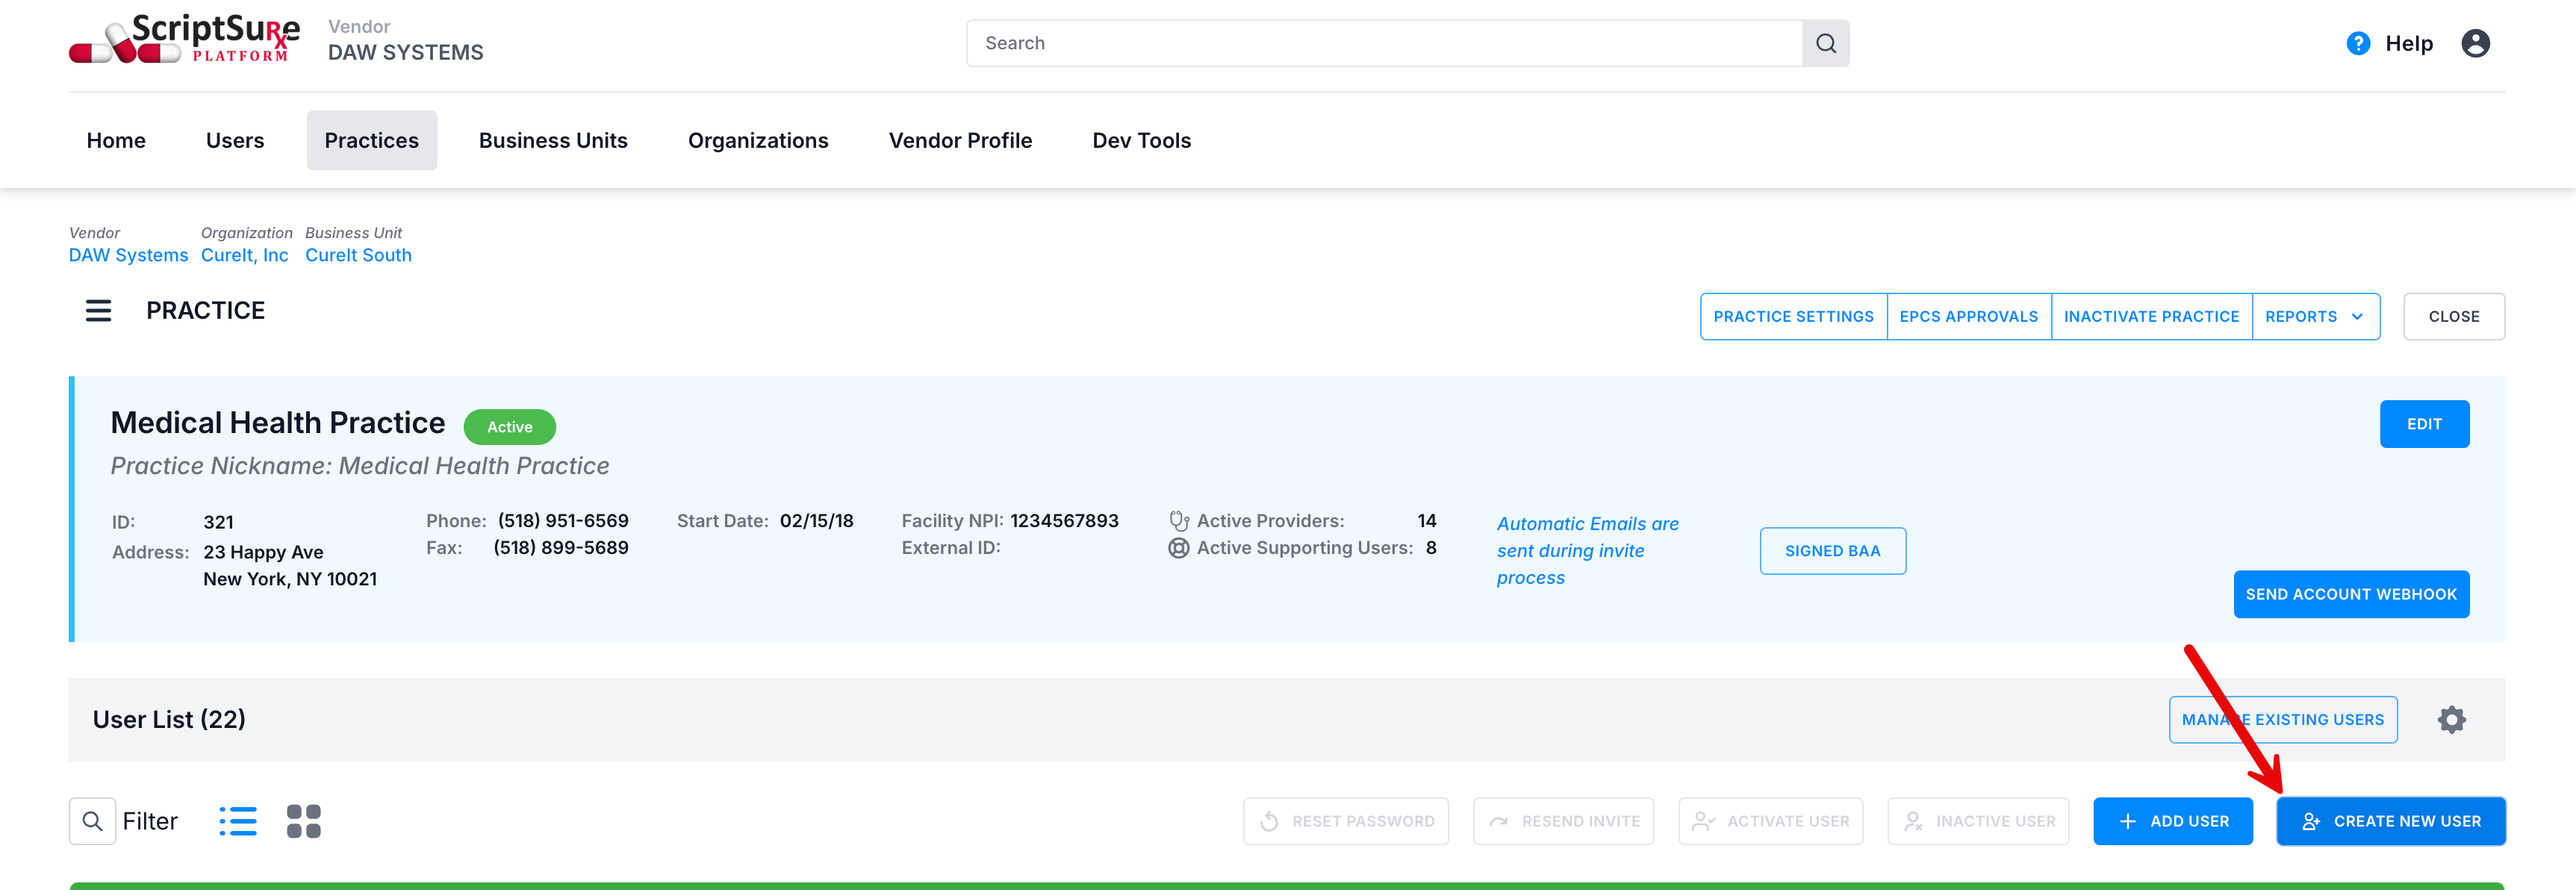Switch to list view layout
The image size is (2576, 890).
[x=238, y=821]
